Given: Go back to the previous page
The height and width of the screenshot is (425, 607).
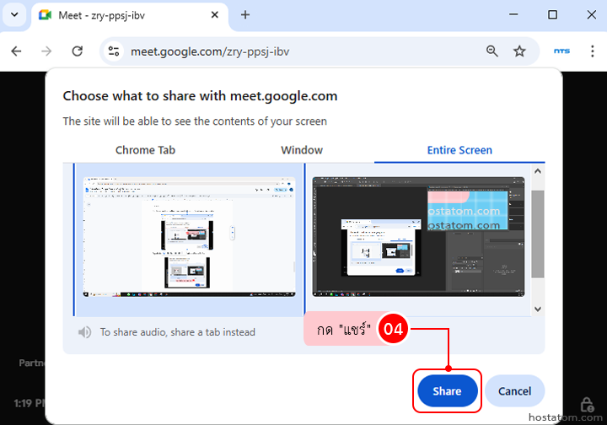Looking at the screenshot, I should coord(16,51).
